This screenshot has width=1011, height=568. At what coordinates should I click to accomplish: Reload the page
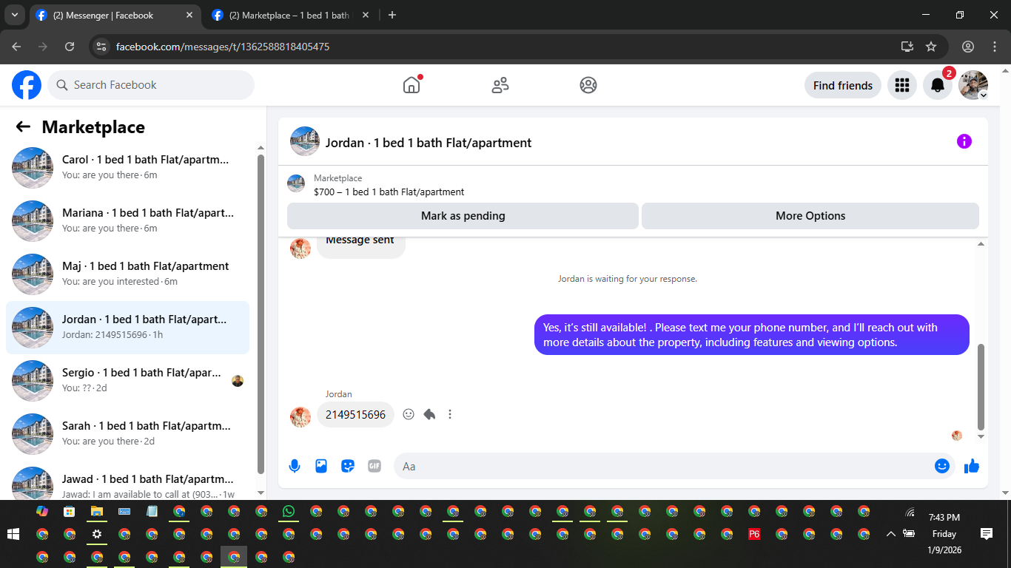tap(70, 47)
